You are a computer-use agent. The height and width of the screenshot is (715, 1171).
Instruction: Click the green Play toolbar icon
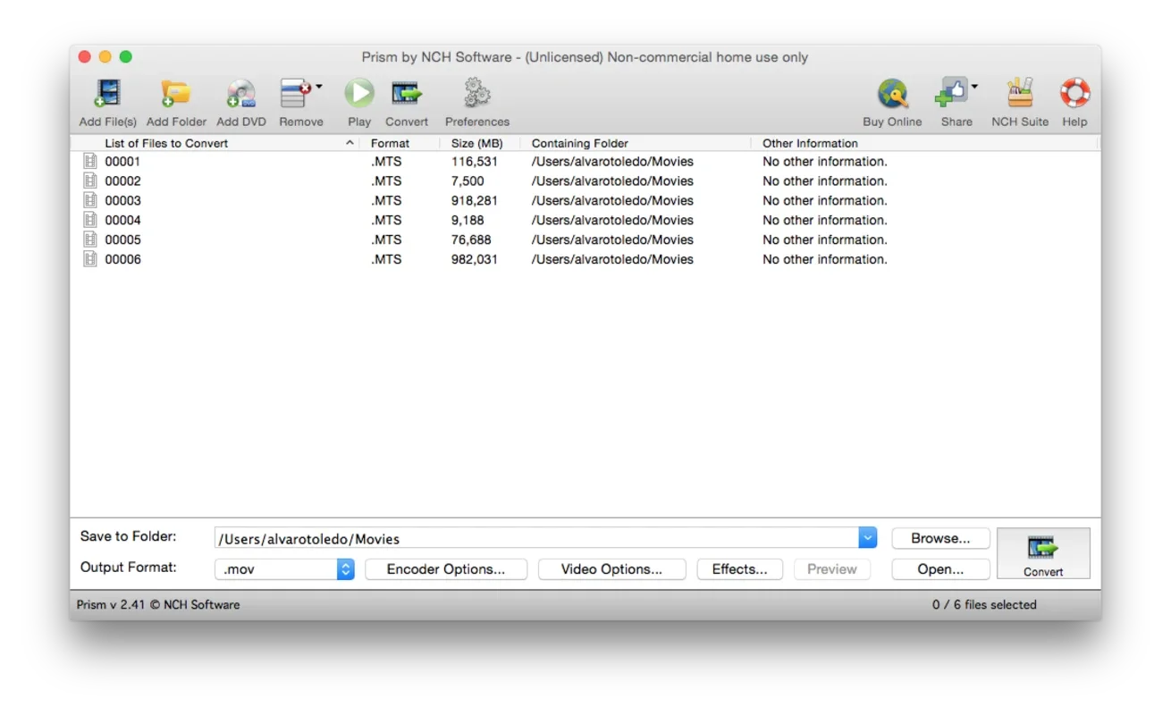(x=359, y=94)
